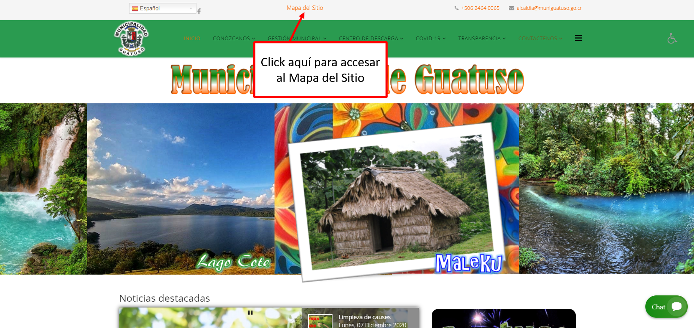694x328 pixels.
Task: Open the waterfall banner image
Action: (43, 188)
